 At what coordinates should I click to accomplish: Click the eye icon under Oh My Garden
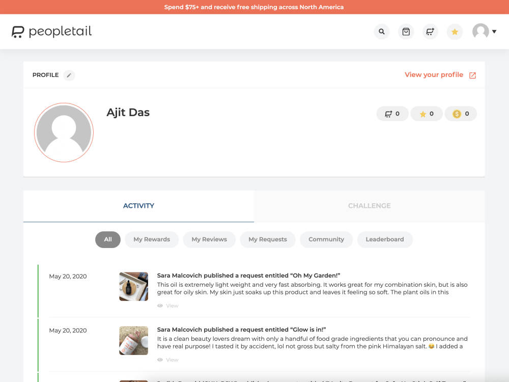click(x=160, y=306)
